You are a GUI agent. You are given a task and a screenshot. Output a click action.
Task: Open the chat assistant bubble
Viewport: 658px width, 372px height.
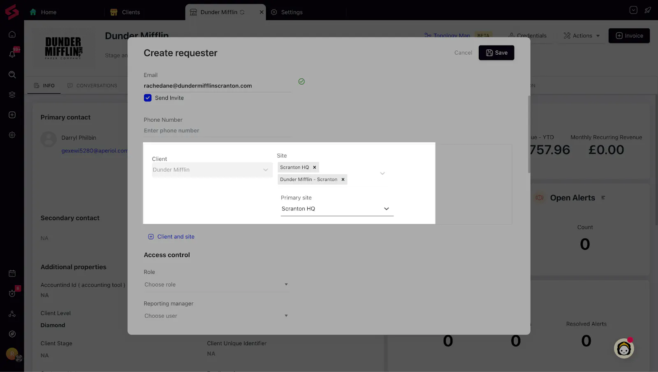(x=624, y=349)
